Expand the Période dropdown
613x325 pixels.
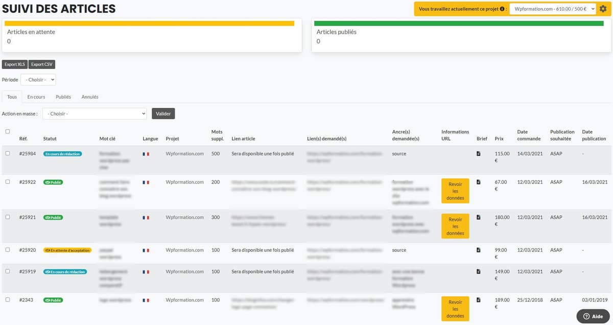coord(38,80)
